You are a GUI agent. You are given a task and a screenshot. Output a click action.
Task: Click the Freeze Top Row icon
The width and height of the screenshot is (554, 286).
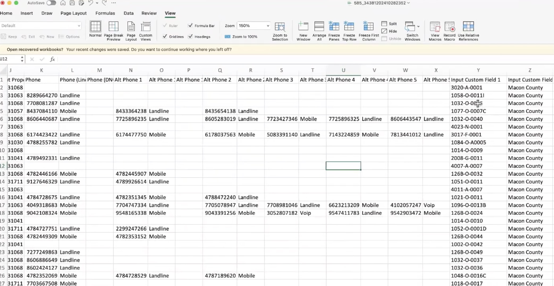(349, 27)
